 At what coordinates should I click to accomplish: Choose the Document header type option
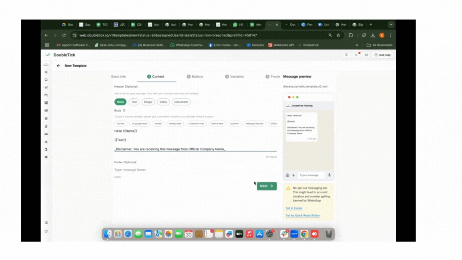pyautogui.click(x=181, y=102)
